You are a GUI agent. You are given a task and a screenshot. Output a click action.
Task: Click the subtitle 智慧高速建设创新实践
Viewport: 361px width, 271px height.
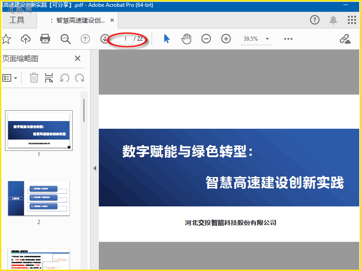point(274,182)
